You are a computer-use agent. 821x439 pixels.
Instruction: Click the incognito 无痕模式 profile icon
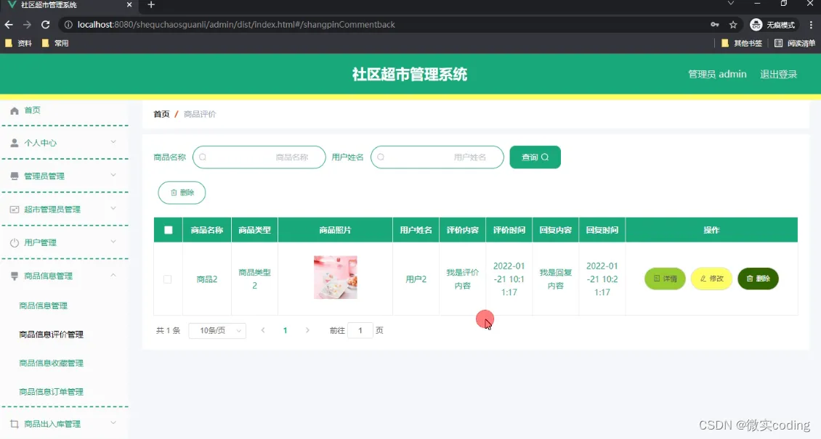pos(773,25)
